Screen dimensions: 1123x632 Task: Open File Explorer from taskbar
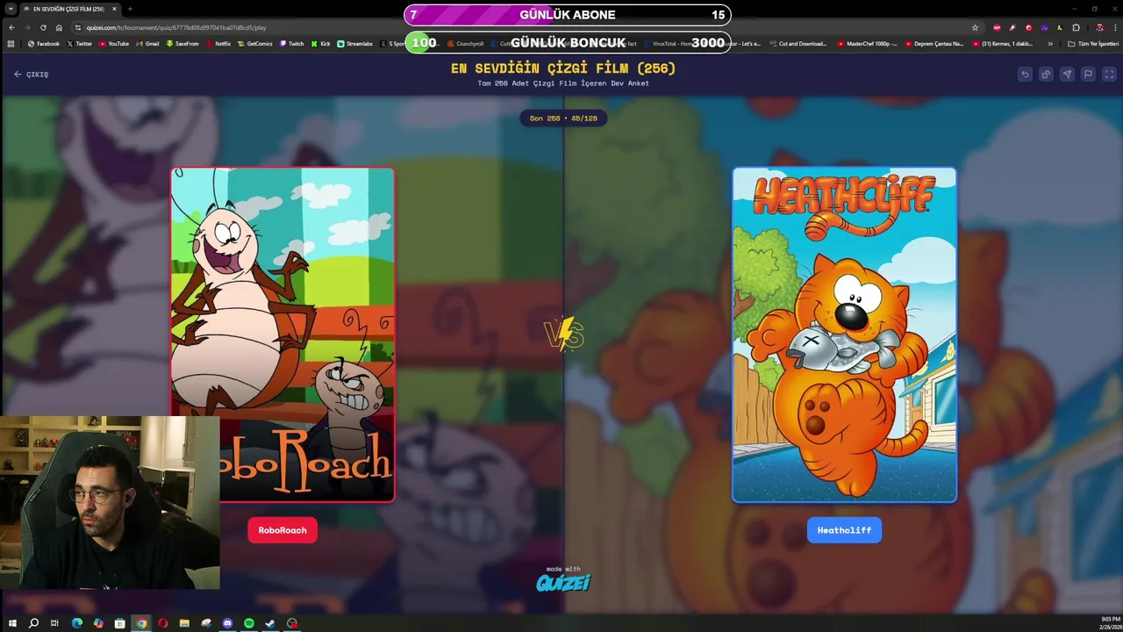pos(184,623)
